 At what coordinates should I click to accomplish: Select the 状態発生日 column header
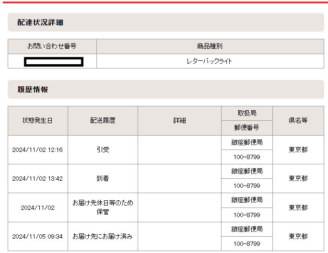[37, 121]
